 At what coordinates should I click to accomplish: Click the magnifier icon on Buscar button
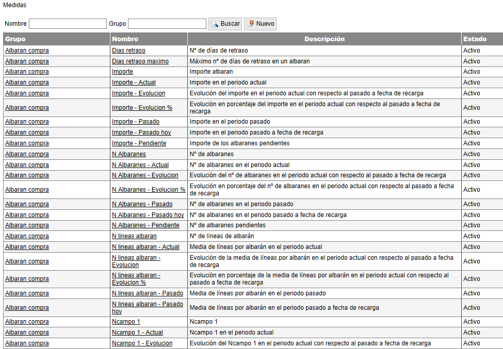[215, 24]
